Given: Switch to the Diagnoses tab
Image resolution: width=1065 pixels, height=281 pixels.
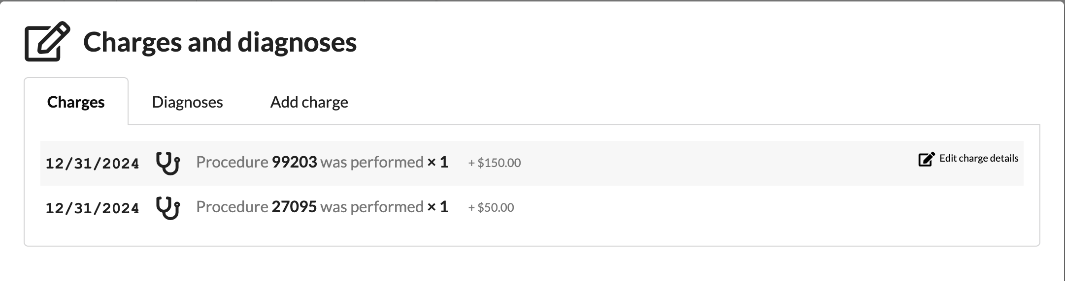Looking at the screenshot, I should [x=187, y=102].
